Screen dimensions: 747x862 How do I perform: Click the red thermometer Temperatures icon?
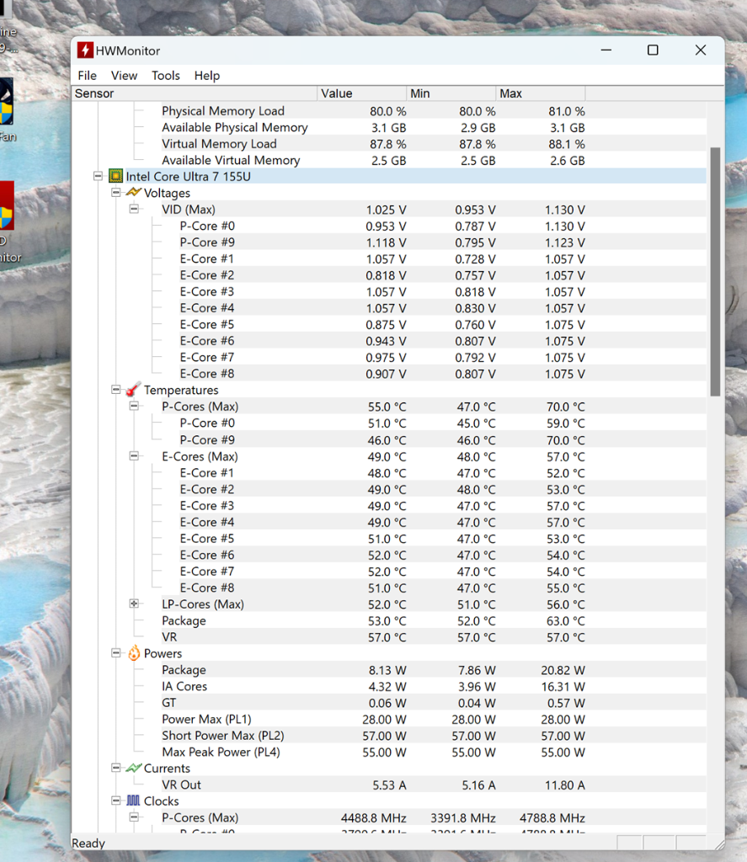[x=134, y=389]
